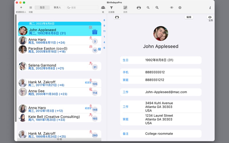This screenshot has height=143, width=229.
Task: Click the info 'i' icon
Action: [x=210, y=8]
